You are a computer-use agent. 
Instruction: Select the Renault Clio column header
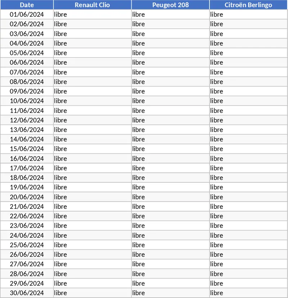click(x=92, y=5)
